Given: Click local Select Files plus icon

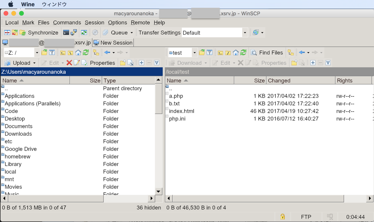Looking at the screenshot, I should pyautogui.click(x=142, y=63).
